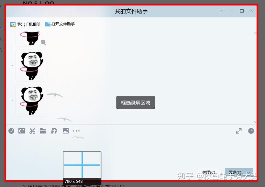The image size is (265, 187).
Task: Click the 我的文件助手 window title
Action: (131, 11)
